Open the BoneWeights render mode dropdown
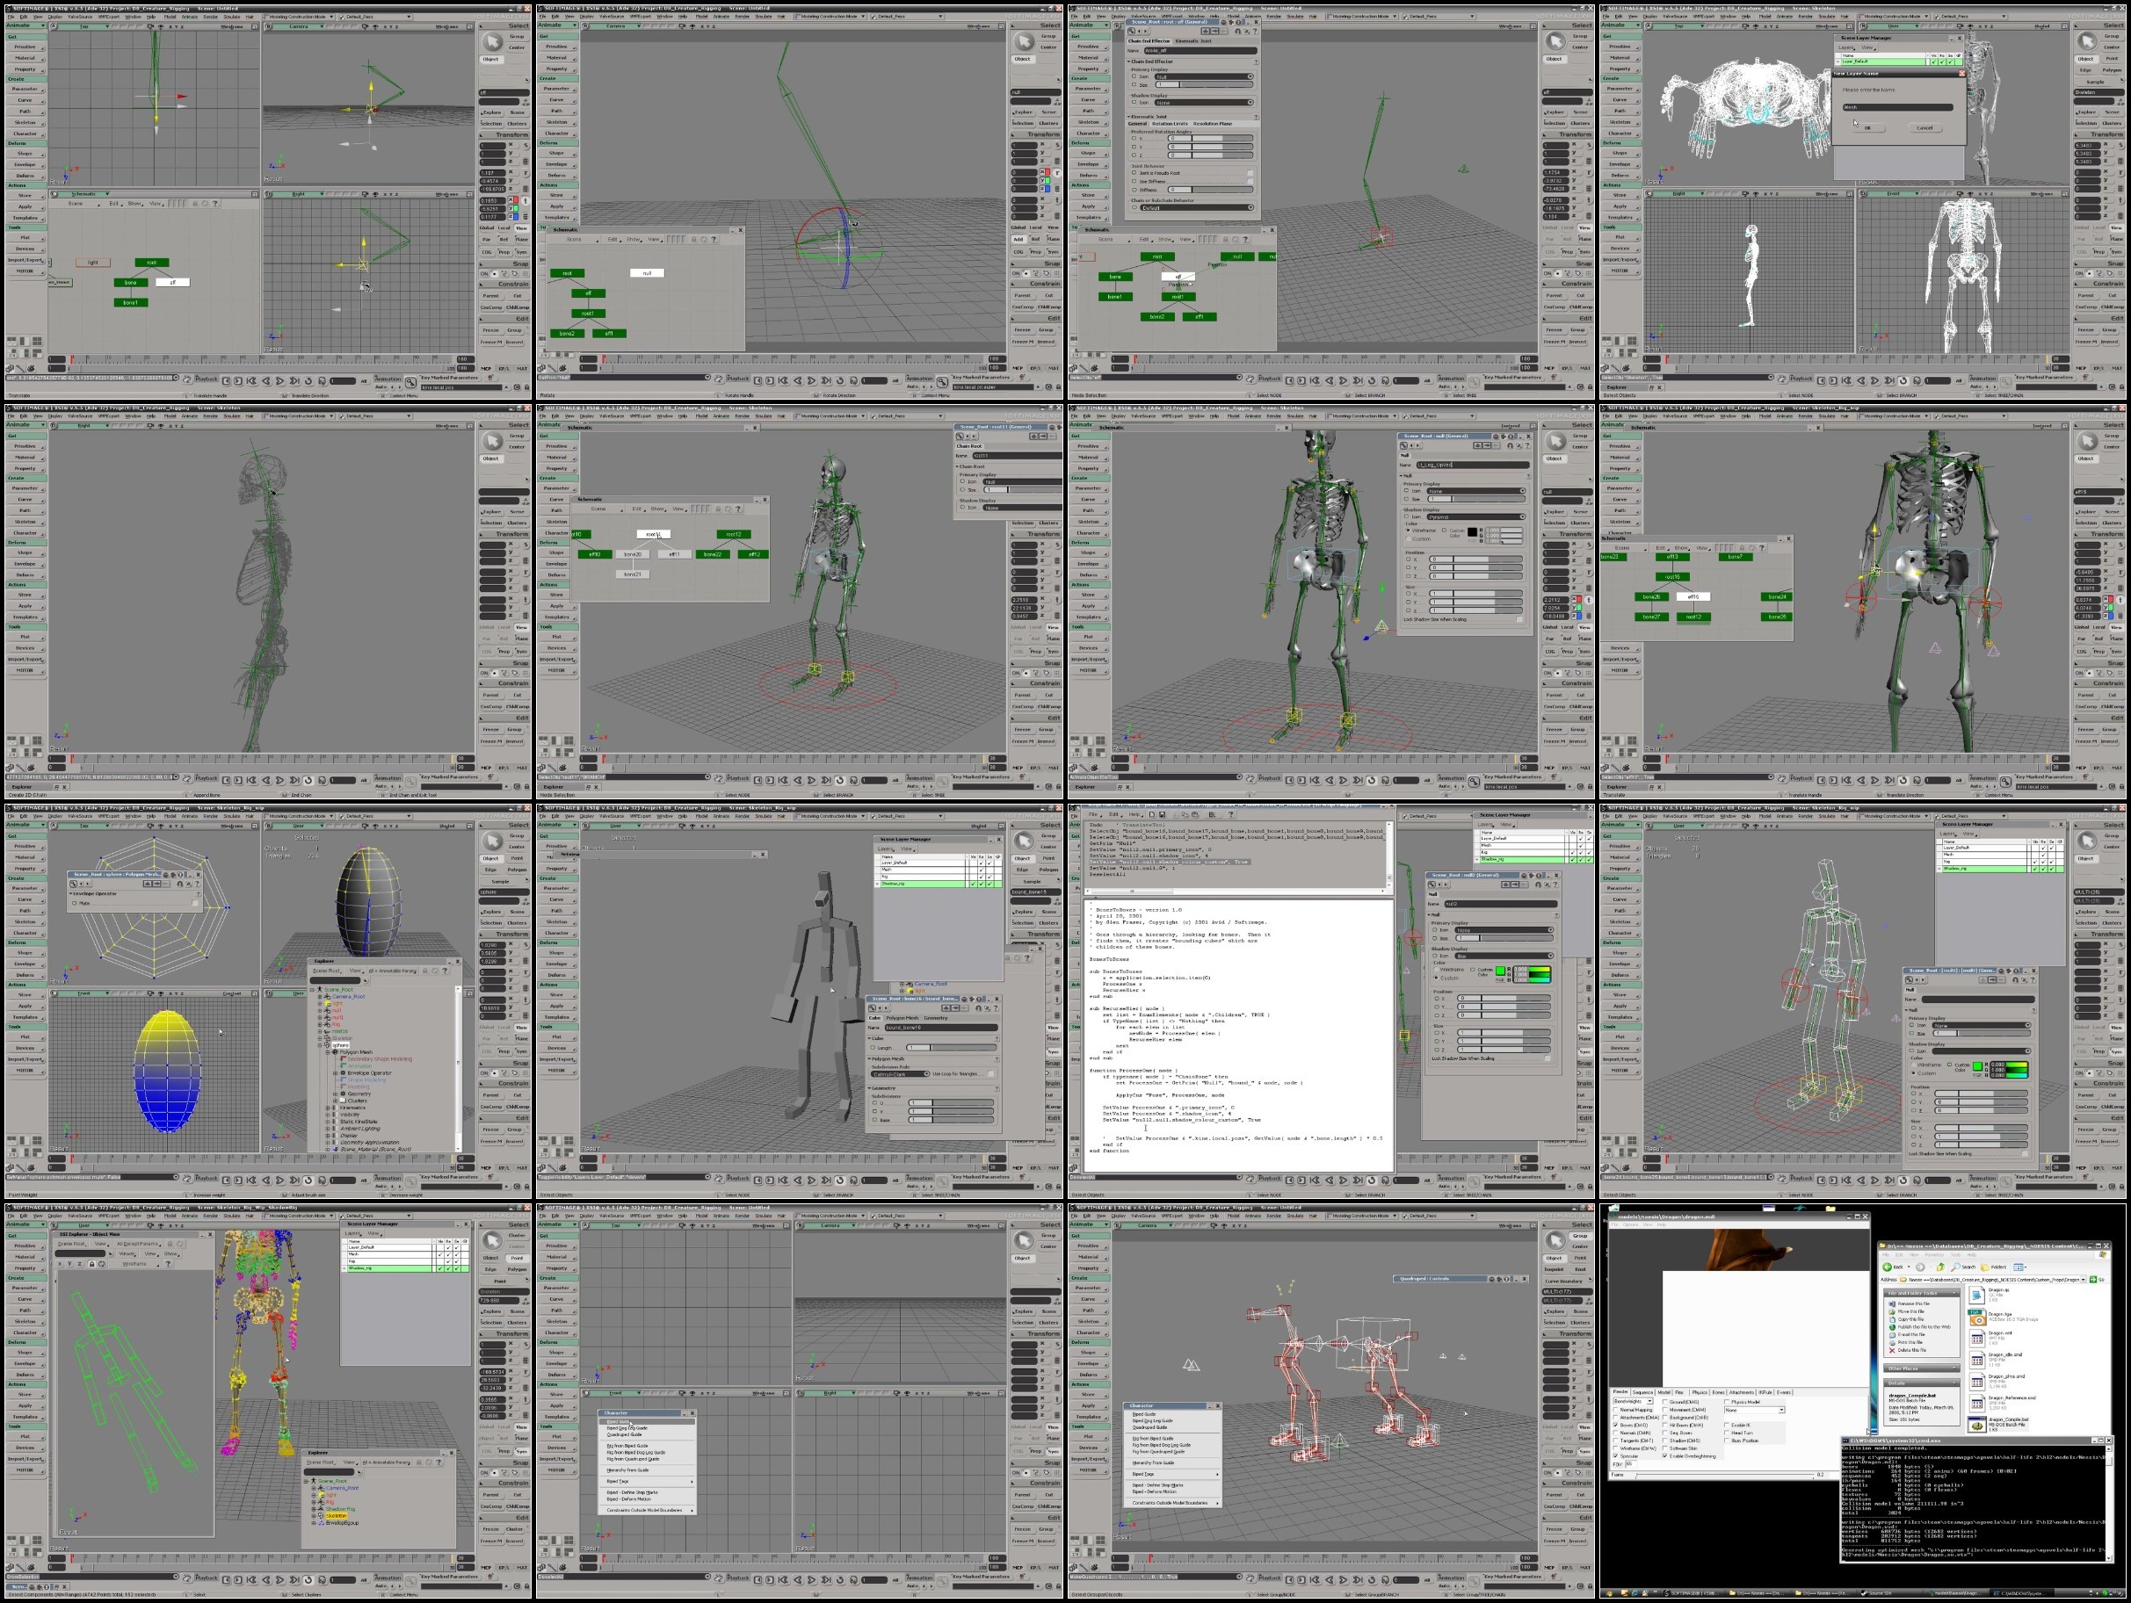Screen dimensions: 2131x1603 [x=1650, y=1402]
